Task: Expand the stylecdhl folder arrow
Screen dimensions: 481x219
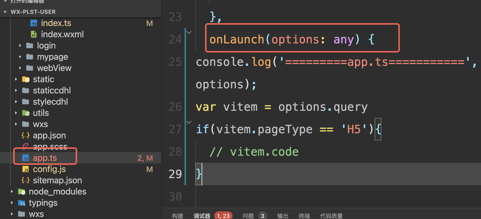Action: pyautogui.click(x=16, y=102)
